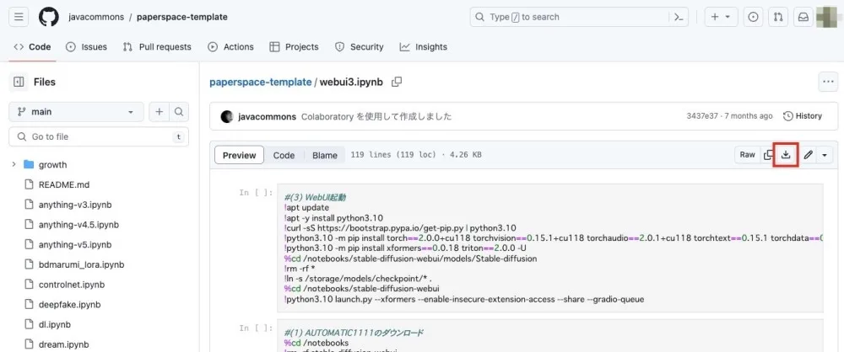The width and height of the screenshot is (844, 352).
Task: Open anything-v4.5.ipynb in file tree
Action: point(78,225)
